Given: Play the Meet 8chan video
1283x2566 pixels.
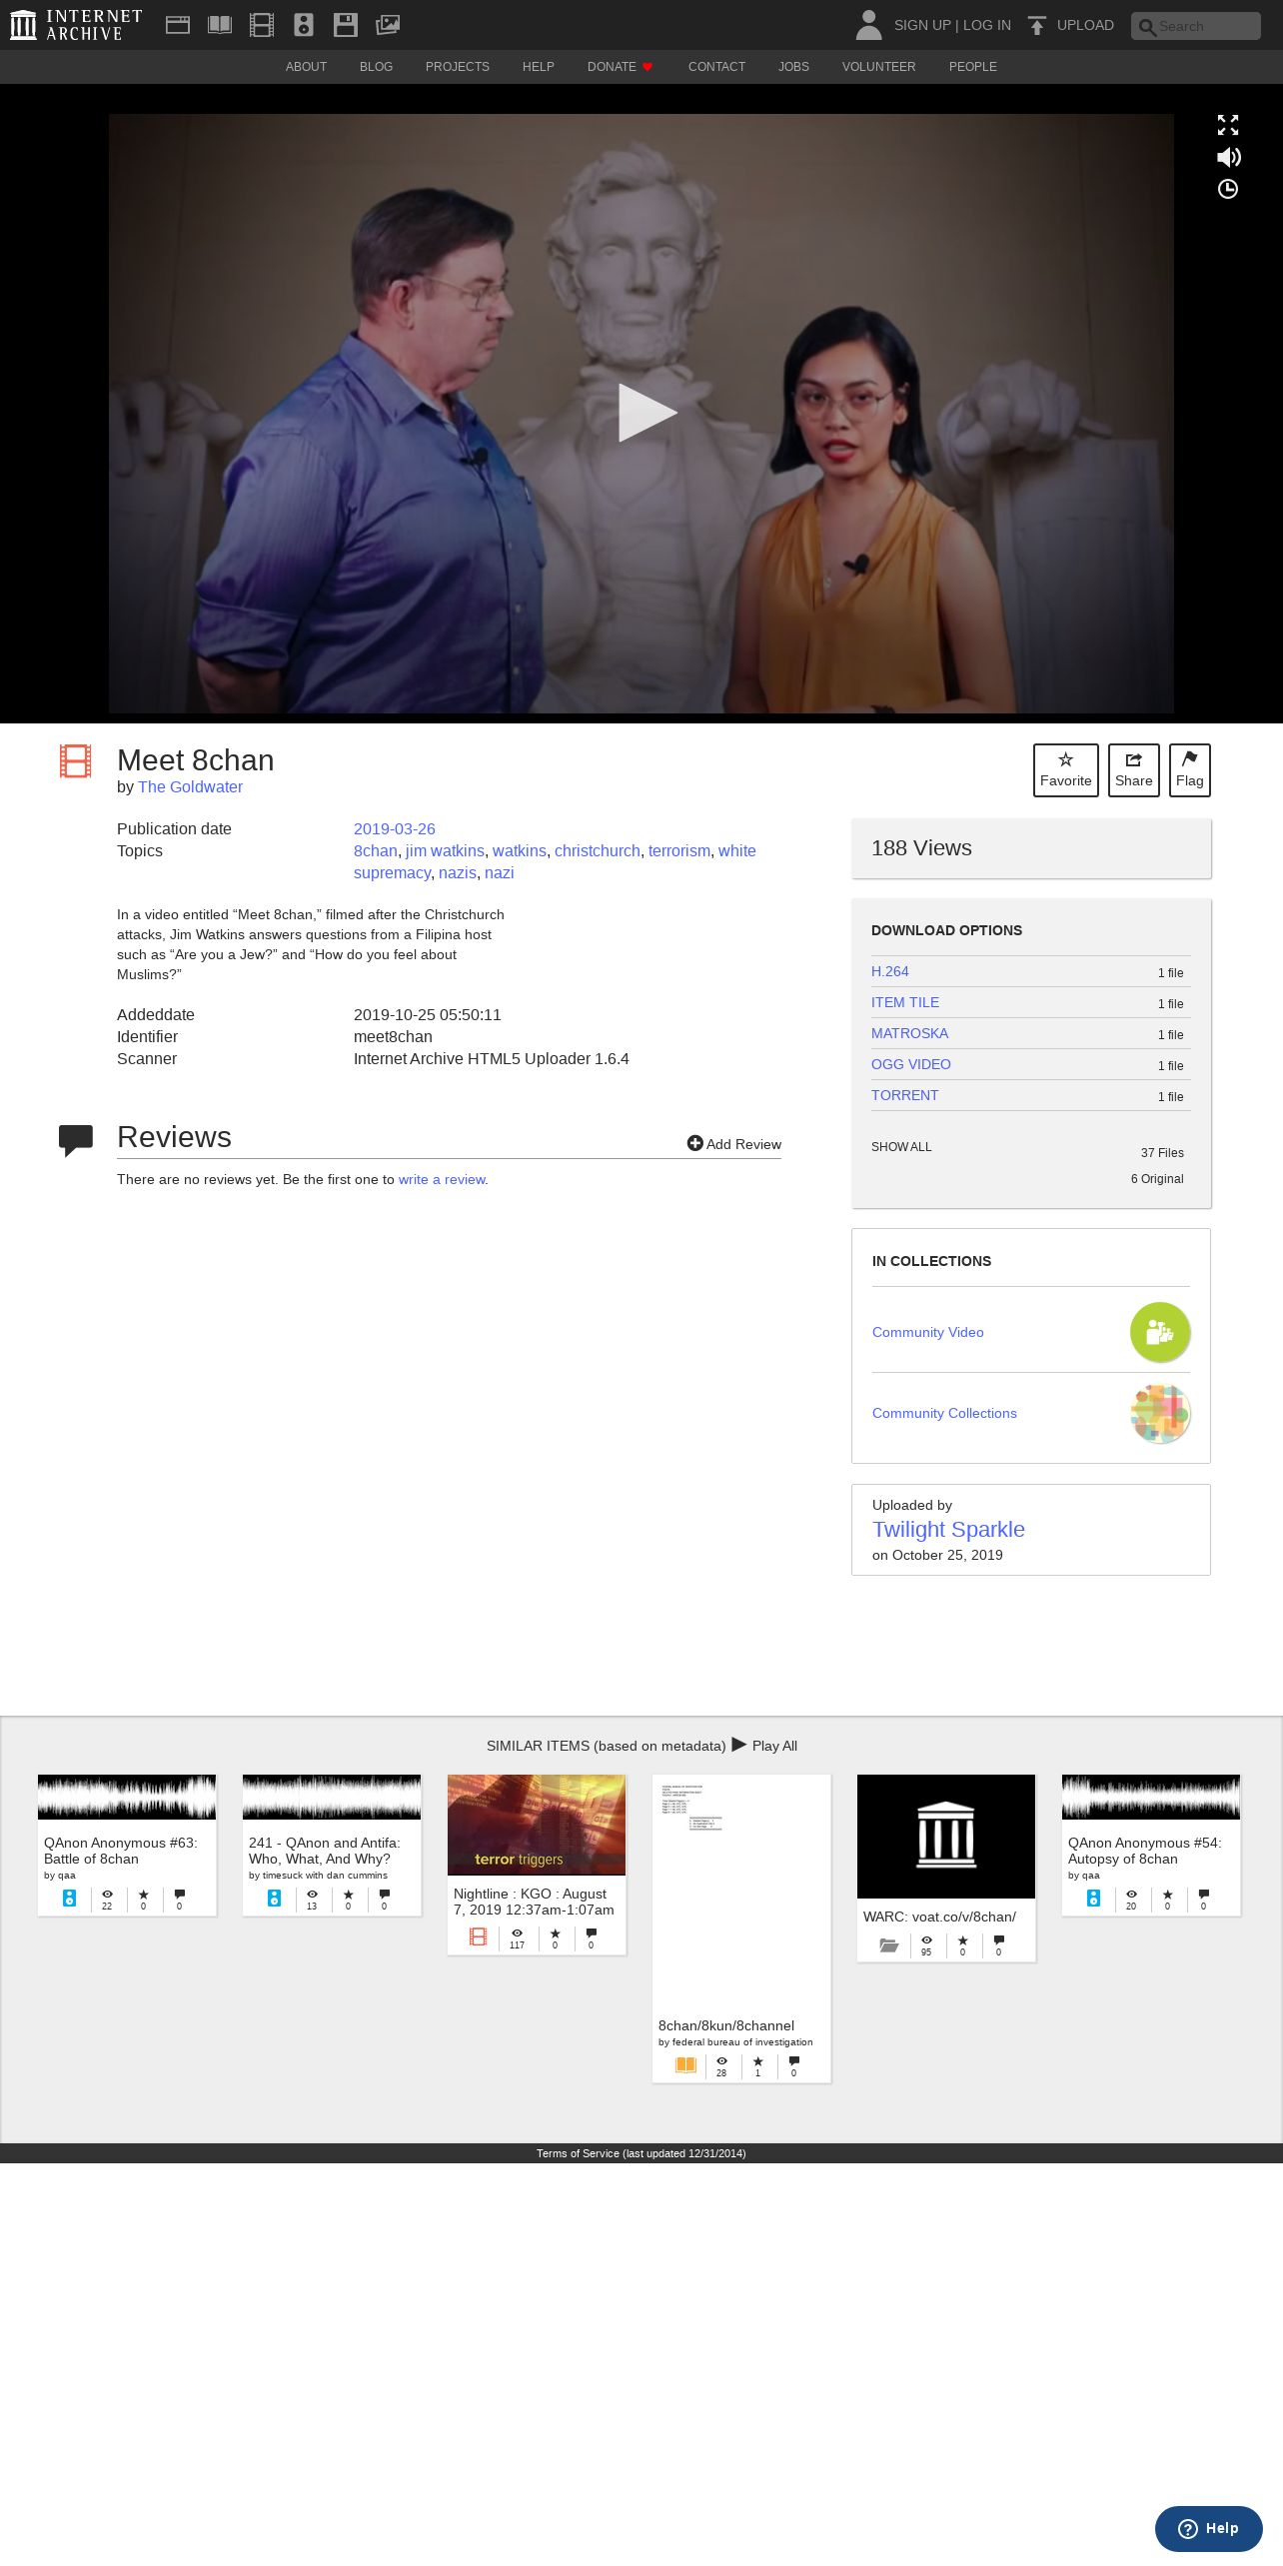Looking at the screenshot, I should (x=645, y=413).
